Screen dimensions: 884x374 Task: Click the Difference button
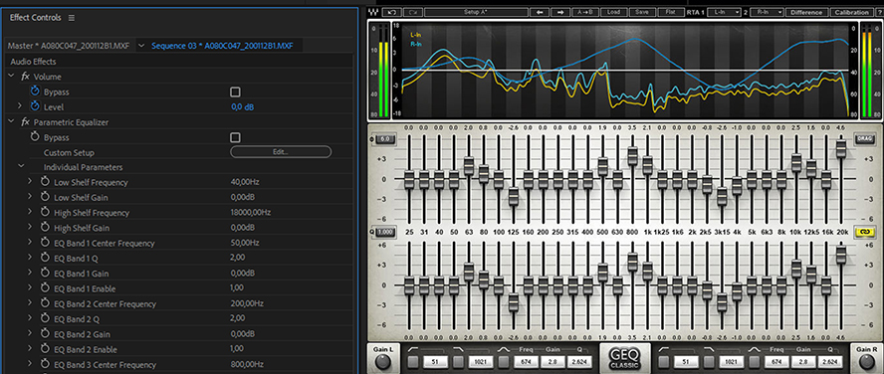[807, 12]
